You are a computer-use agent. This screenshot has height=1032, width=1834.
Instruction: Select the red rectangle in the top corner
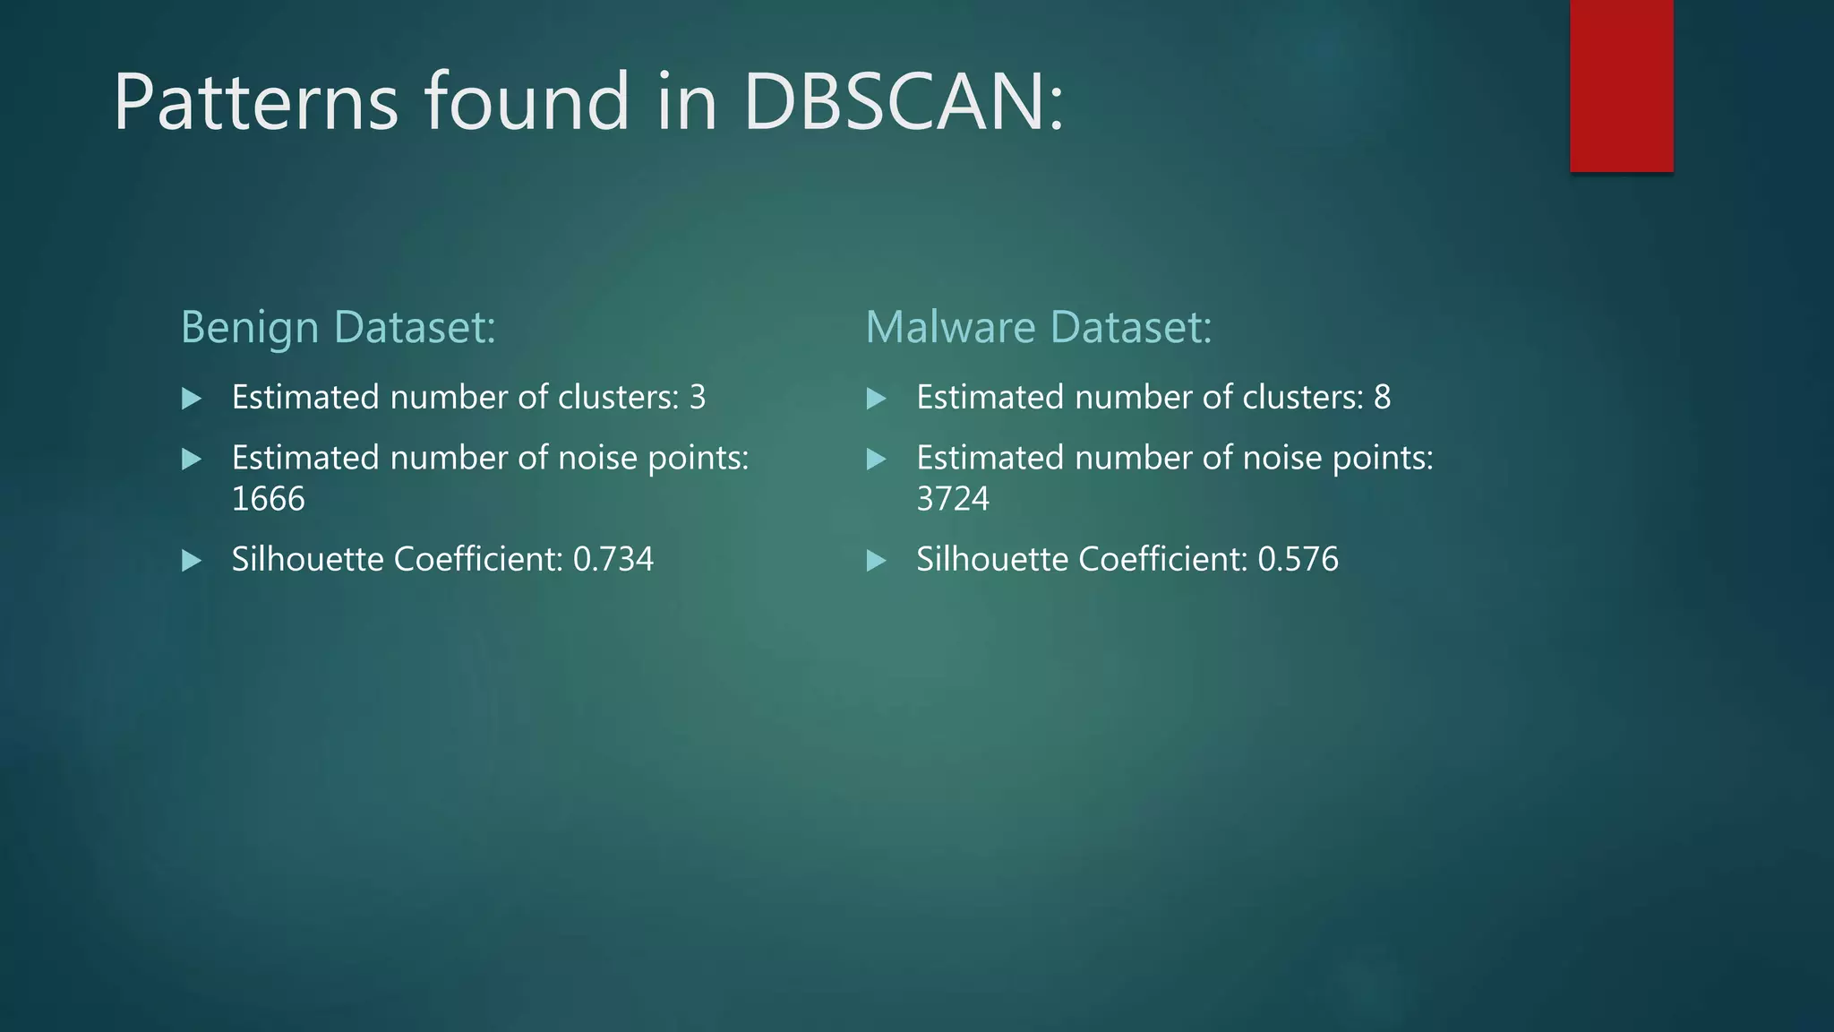click(1621, 86)
